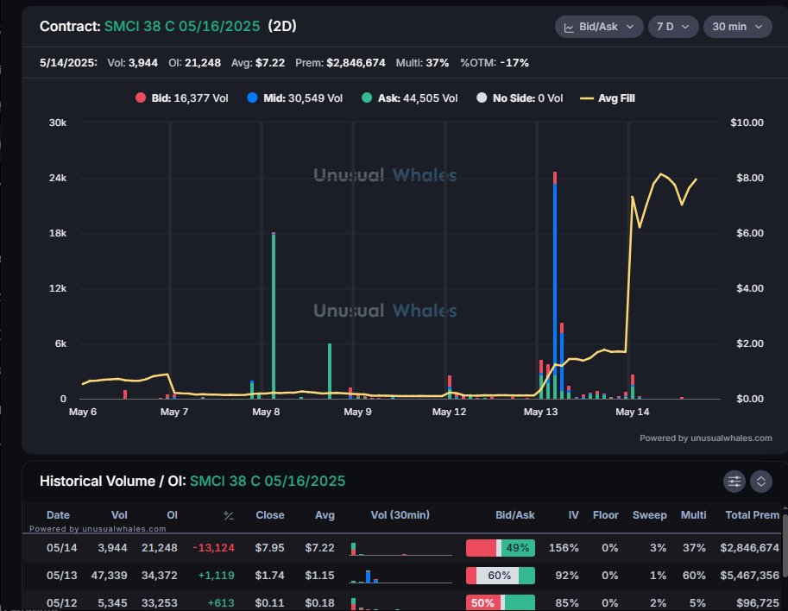Click the 05/12 date cell
The image size is (788, 611).
click(62, 603)
